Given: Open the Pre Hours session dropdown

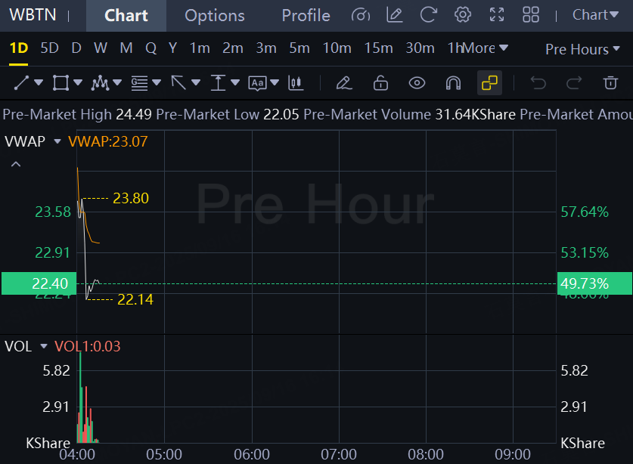Looking at the screenshot, I should click(x=582, y=49).
